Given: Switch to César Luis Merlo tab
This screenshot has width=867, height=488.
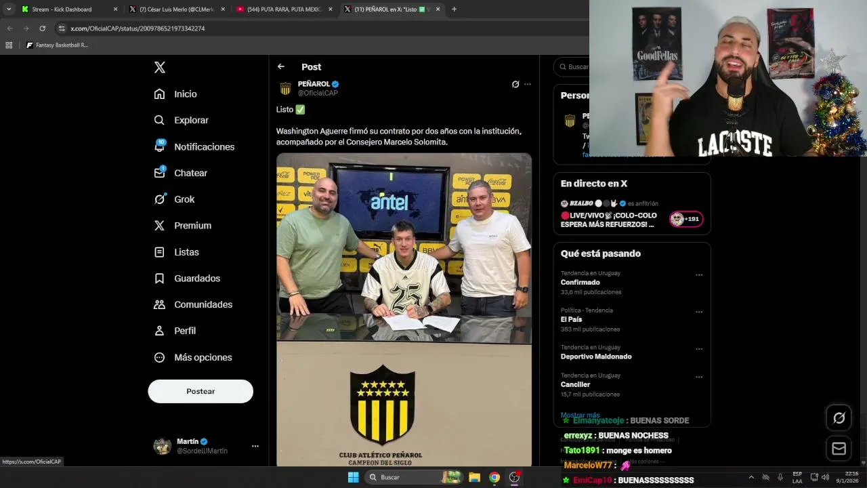Looking at the screenshot, I should (x=177, y=9).
